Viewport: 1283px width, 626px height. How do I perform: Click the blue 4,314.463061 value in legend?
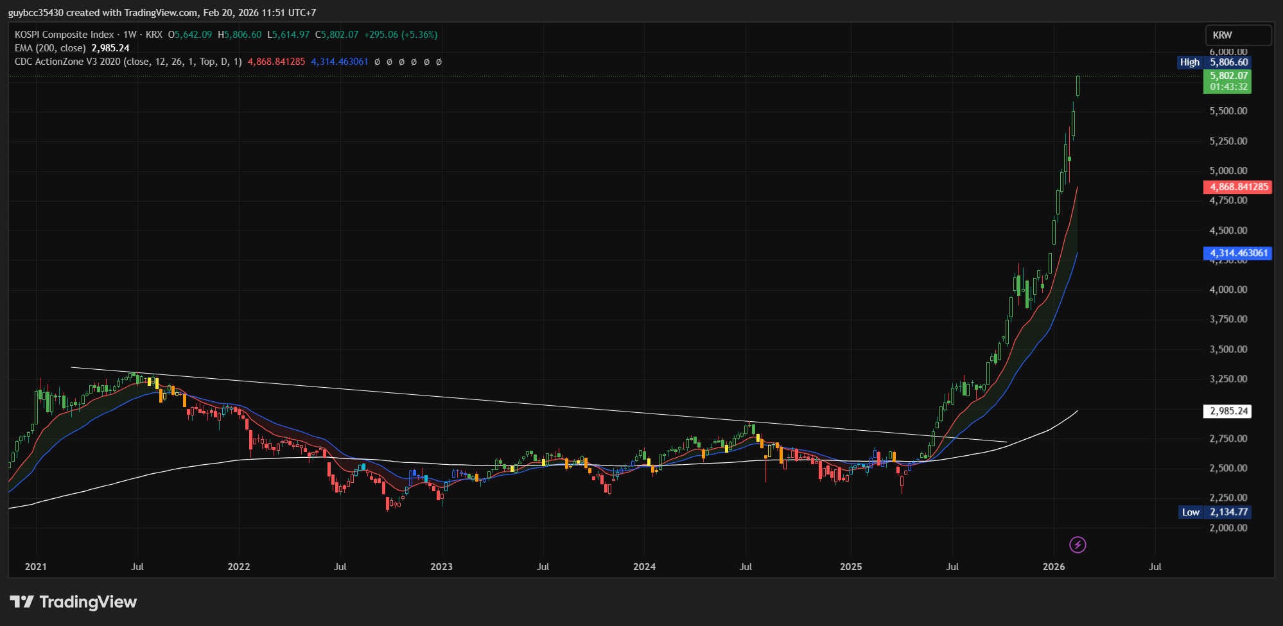click(x=340, y=62)
